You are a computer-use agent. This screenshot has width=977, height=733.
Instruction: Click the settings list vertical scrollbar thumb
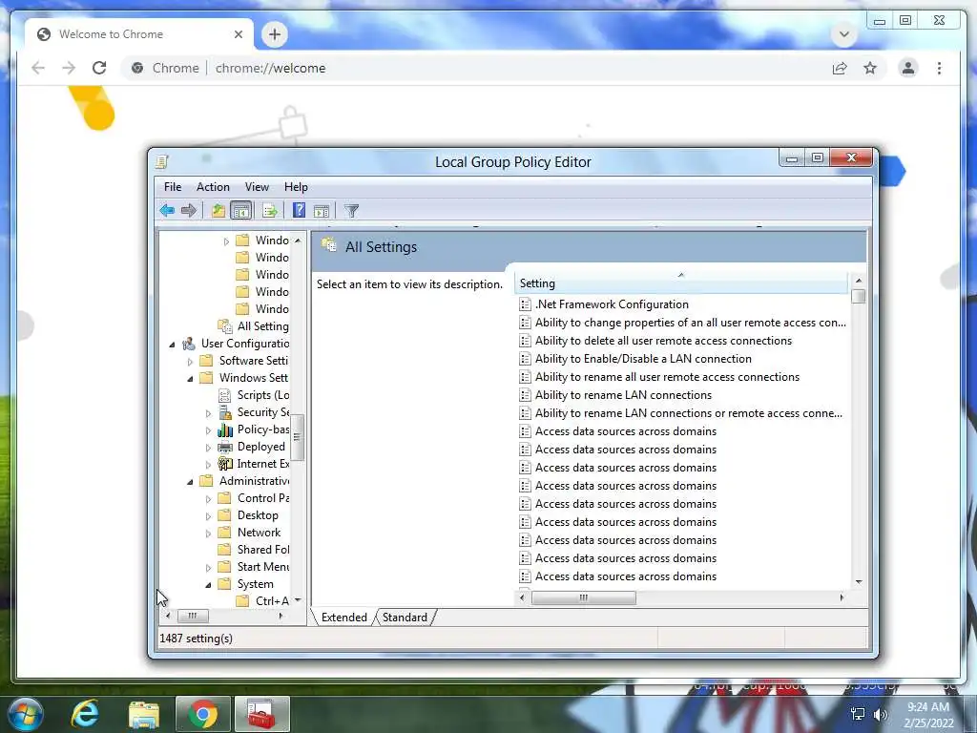tap(858, 297)
